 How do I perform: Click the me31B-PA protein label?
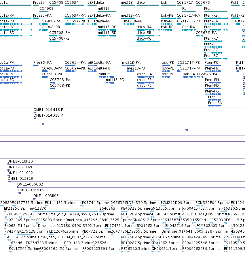coord(131,63)
